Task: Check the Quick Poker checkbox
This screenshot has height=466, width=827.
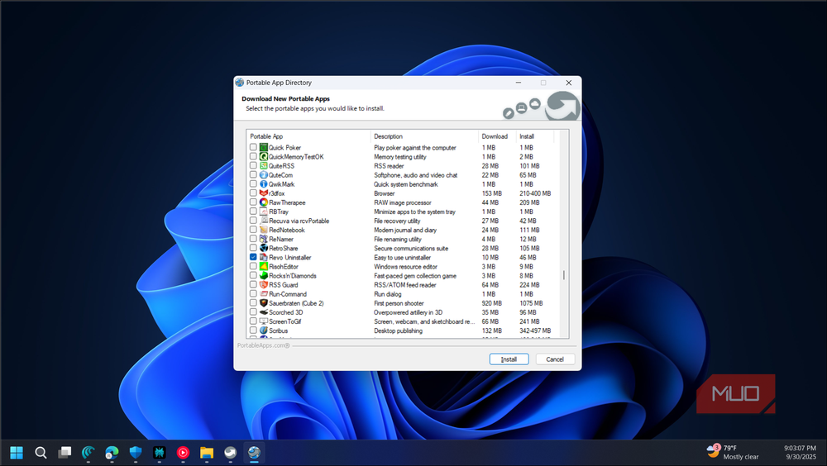Action: (x=253, y=148)
